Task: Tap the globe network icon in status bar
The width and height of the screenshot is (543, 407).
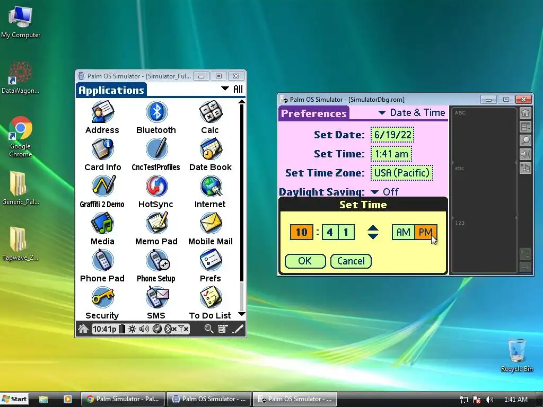Action: point(157,329)
